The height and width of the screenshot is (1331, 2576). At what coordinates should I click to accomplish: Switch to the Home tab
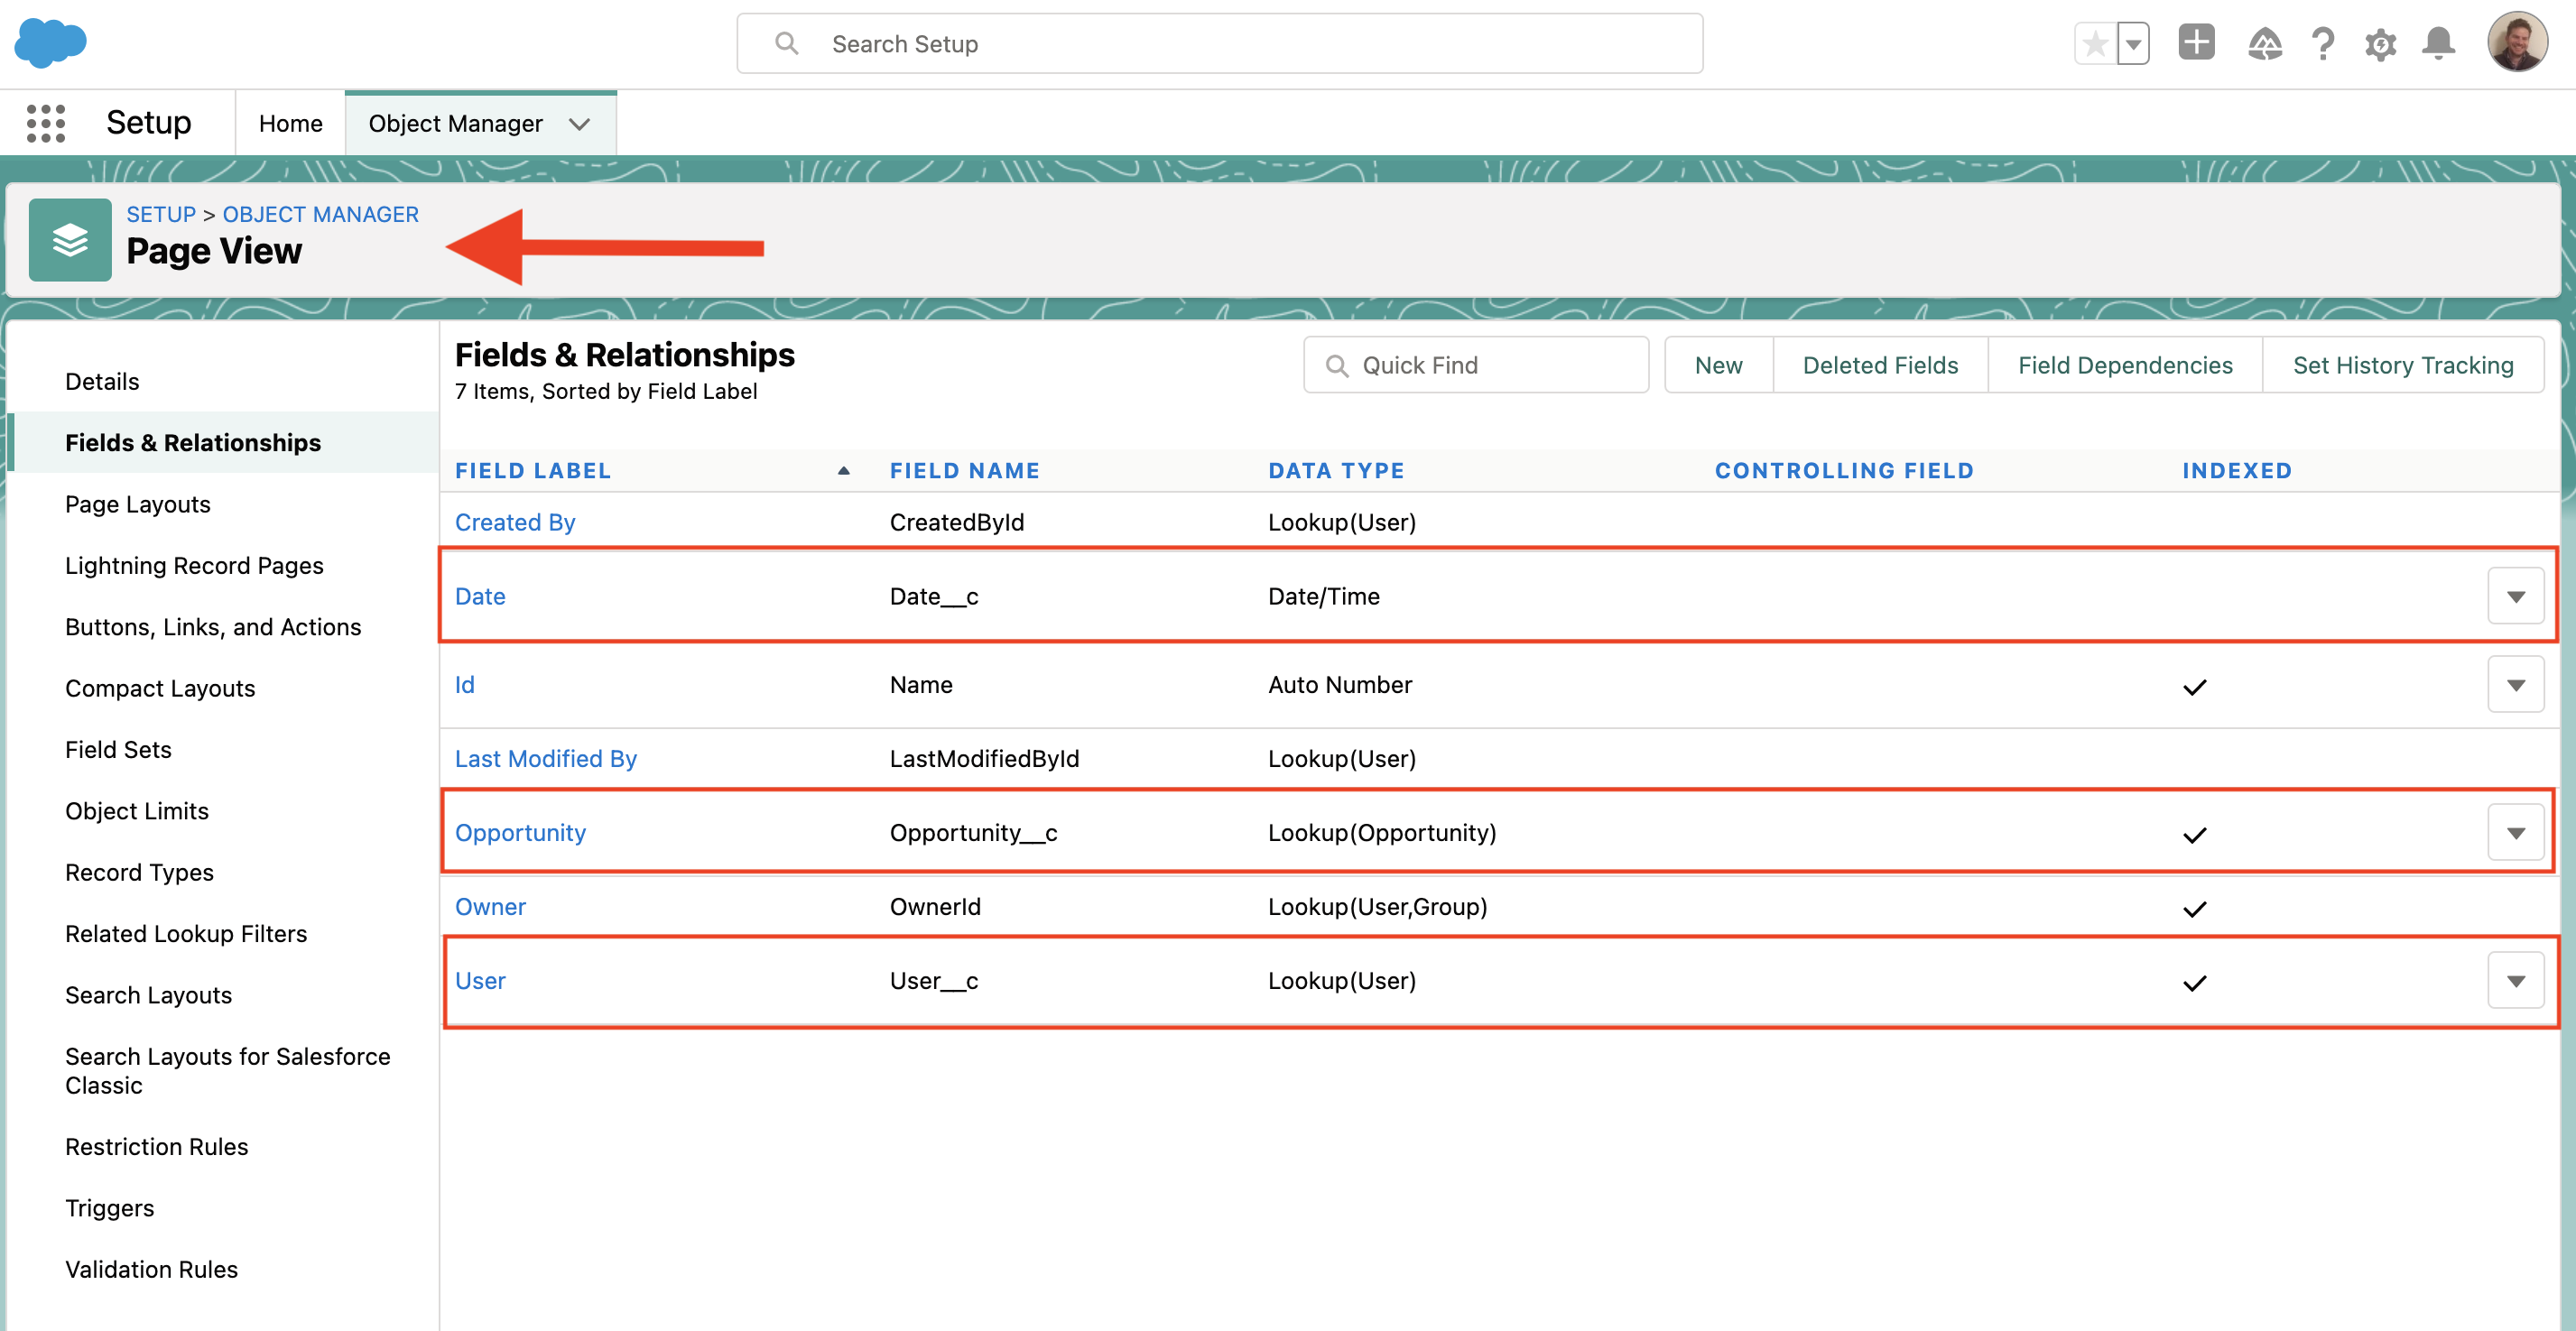coord(290,123)
